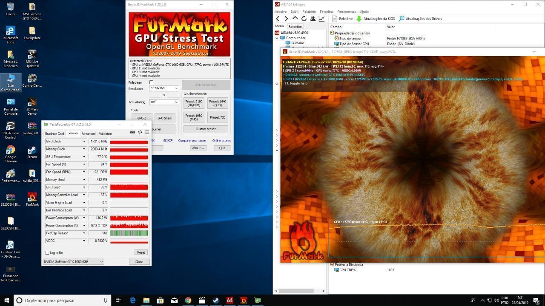This screenshot has width=545, height=306.
Task: Click the GPU Load sensor graph
Action: [129, 187]
